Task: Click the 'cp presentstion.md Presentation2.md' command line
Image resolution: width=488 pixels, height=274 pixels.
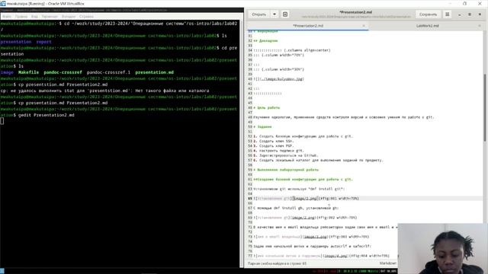Action: click(x=63, y=84)
